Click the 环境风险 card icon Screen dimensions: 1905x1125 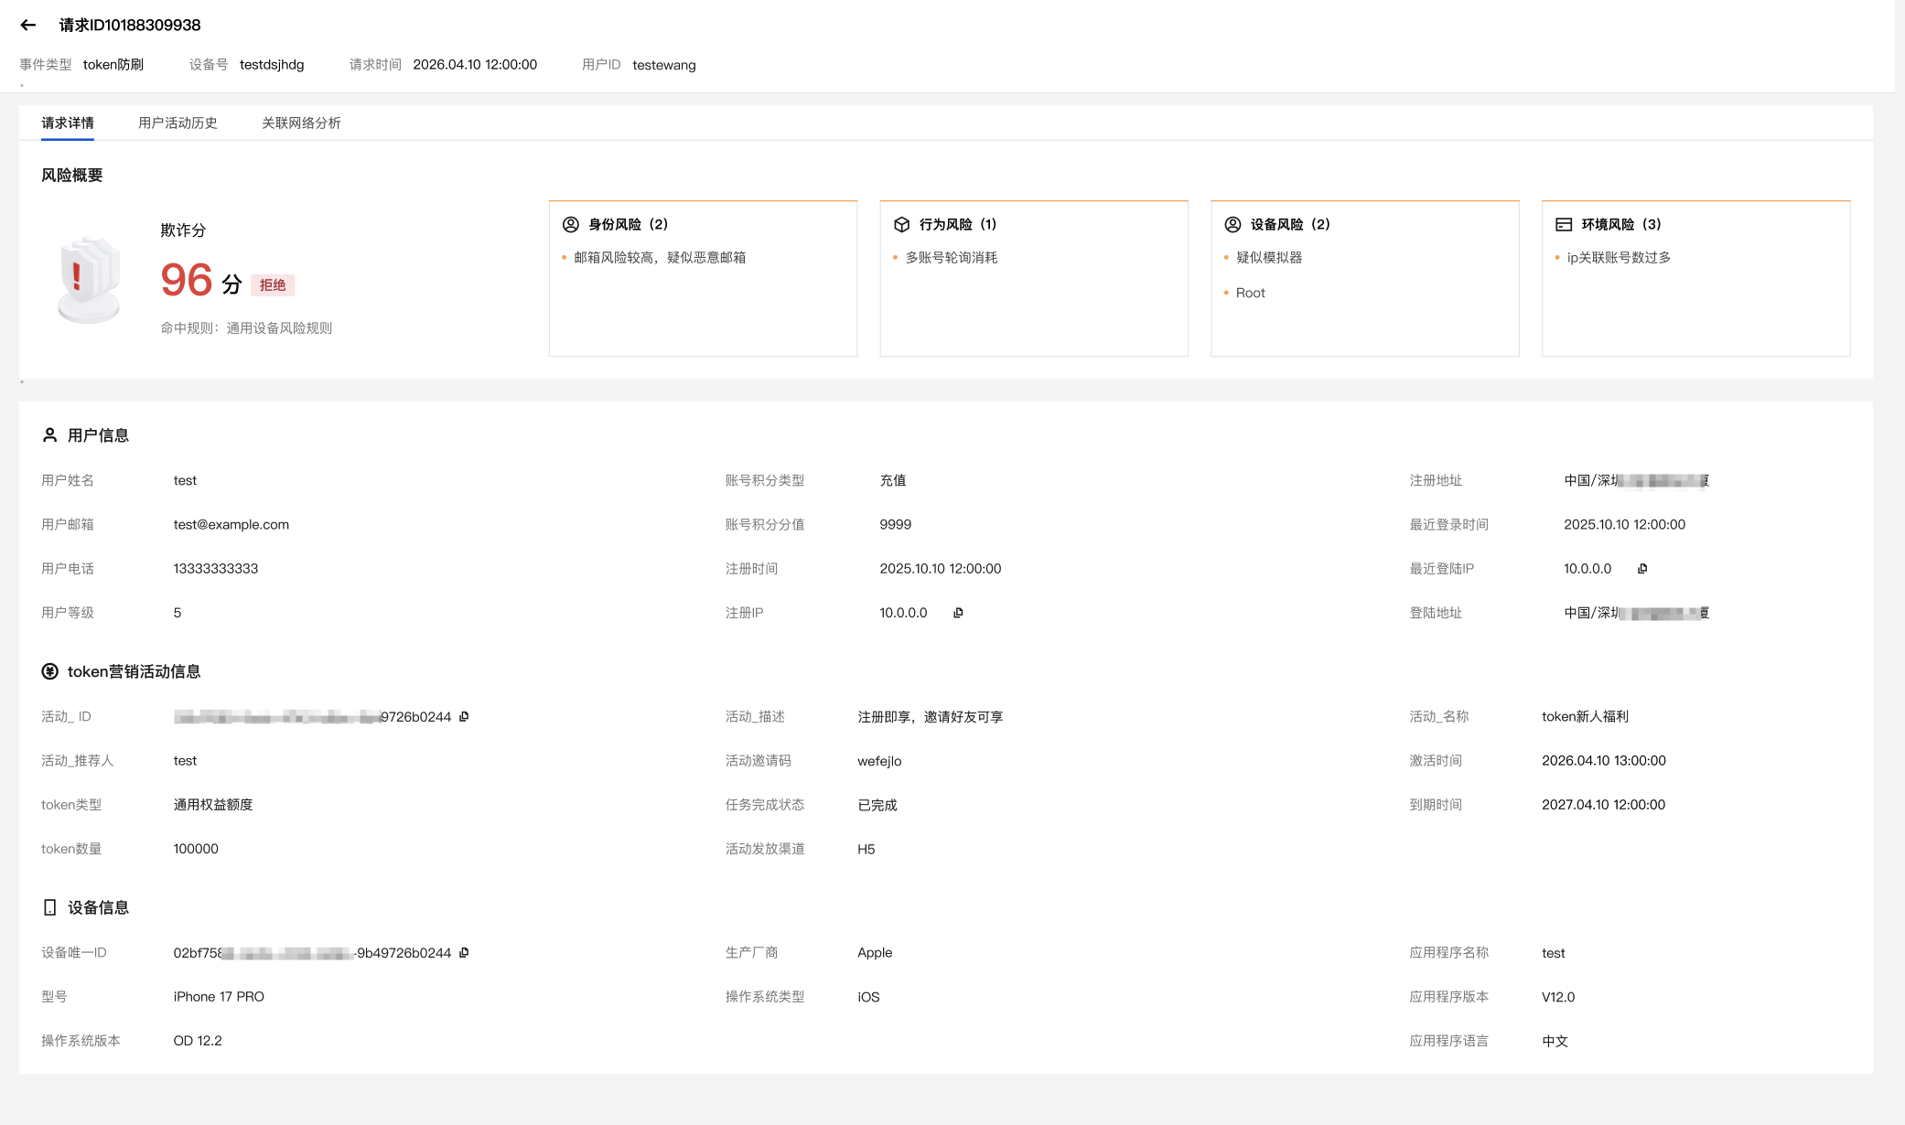tap(1564, 224)
